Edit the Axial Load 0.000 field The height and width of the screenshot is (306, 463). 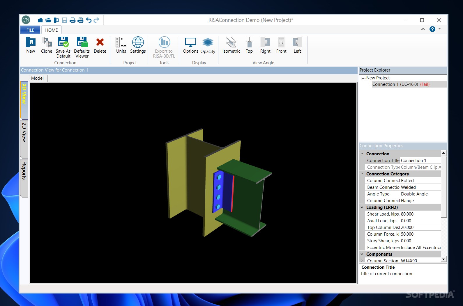[x=420, y=221]
